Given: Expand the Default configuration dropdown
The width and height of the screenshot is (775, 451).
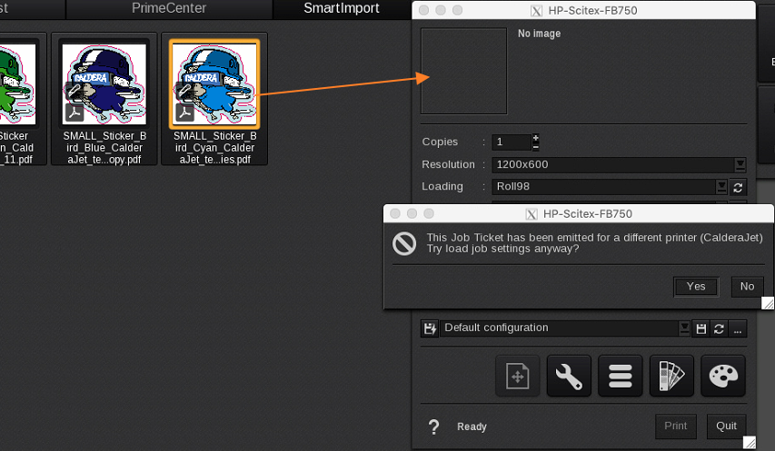Looking at the screenshot, I should tap(684, 328).
